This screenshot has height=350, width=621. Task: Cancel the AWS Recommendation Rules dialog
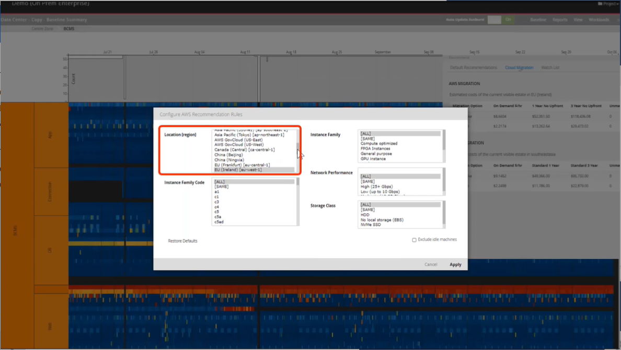pos(431,264)
